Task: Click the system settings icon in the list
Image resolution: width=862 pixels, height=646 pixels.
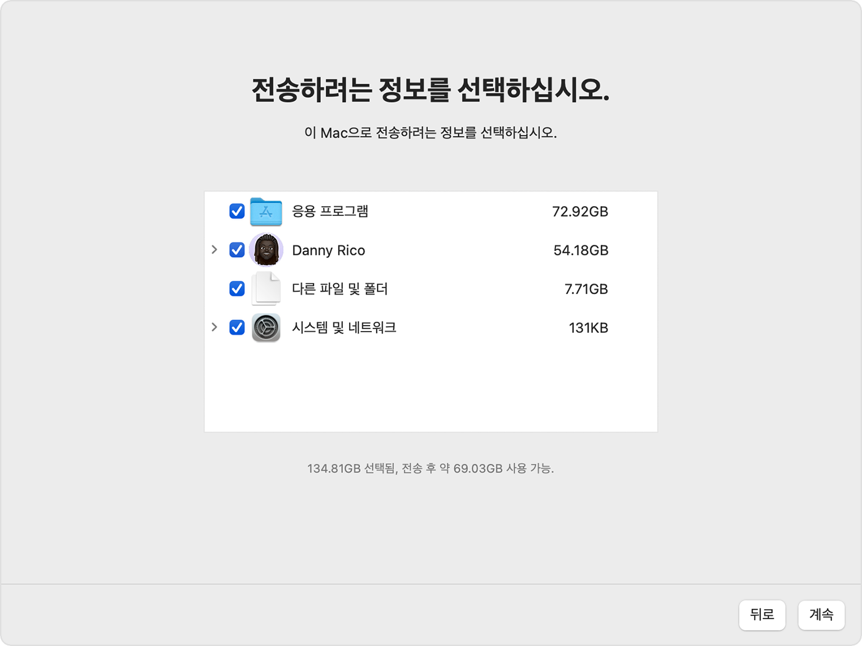Action: pos(266,327)
